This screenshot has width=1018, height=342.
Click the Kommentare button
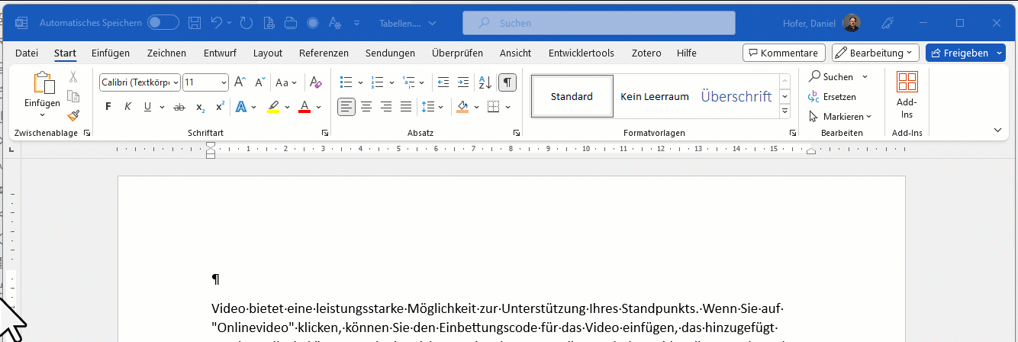coord(784,53)
